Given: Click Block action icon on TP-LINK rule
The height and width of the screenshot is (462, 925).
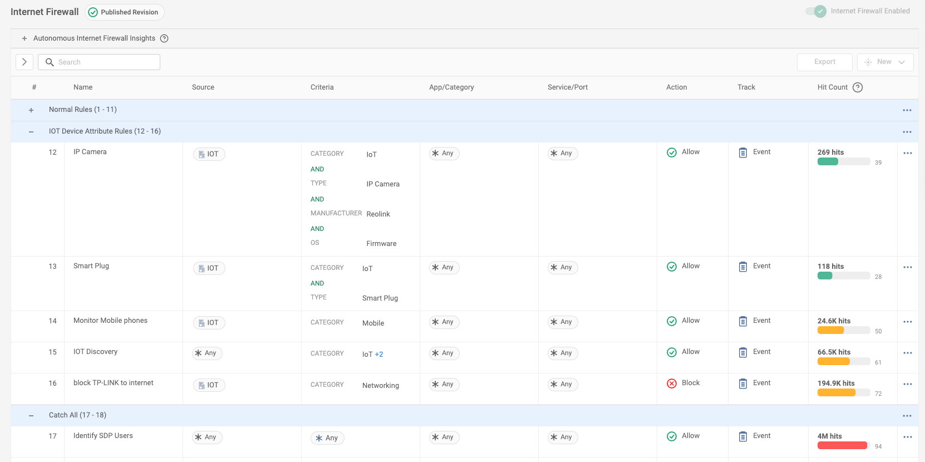Looking at the screenshot, I should point(672,384).
